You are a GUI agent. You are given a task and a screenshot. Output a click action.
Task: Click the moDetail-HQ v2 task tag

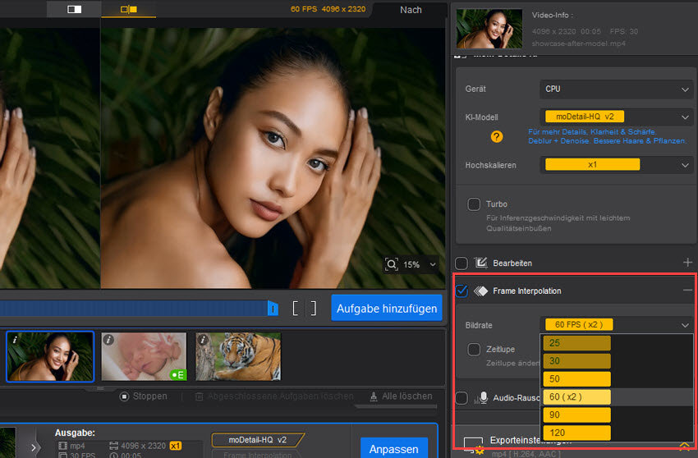pos(258,440)
